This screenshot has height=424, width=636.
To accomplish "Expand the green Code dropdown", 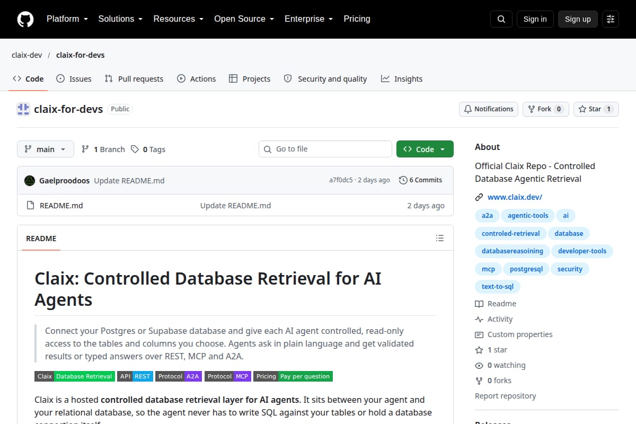I will tap(425, 149).
